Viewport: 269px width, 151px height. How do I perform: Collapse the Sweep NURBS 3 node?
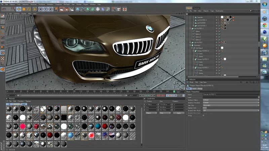pos(194,59)
